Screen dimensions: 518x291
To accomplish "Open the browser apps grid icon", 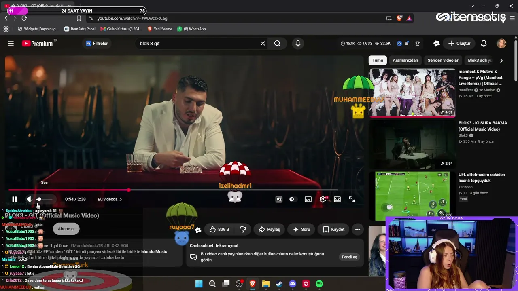I will [6, 29].
